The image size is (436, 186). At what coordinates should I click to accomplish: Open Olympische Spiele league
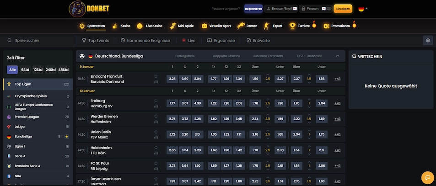(x=38, y=96)
